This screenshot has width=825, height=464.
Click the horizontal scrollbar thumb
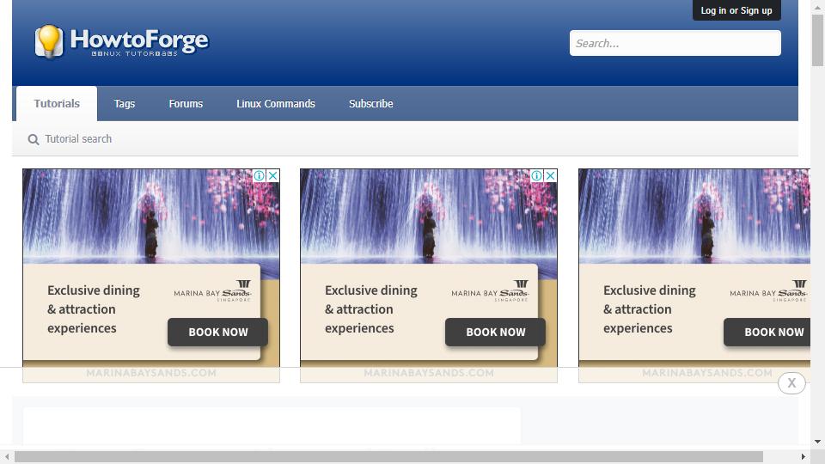pos(388,456)
